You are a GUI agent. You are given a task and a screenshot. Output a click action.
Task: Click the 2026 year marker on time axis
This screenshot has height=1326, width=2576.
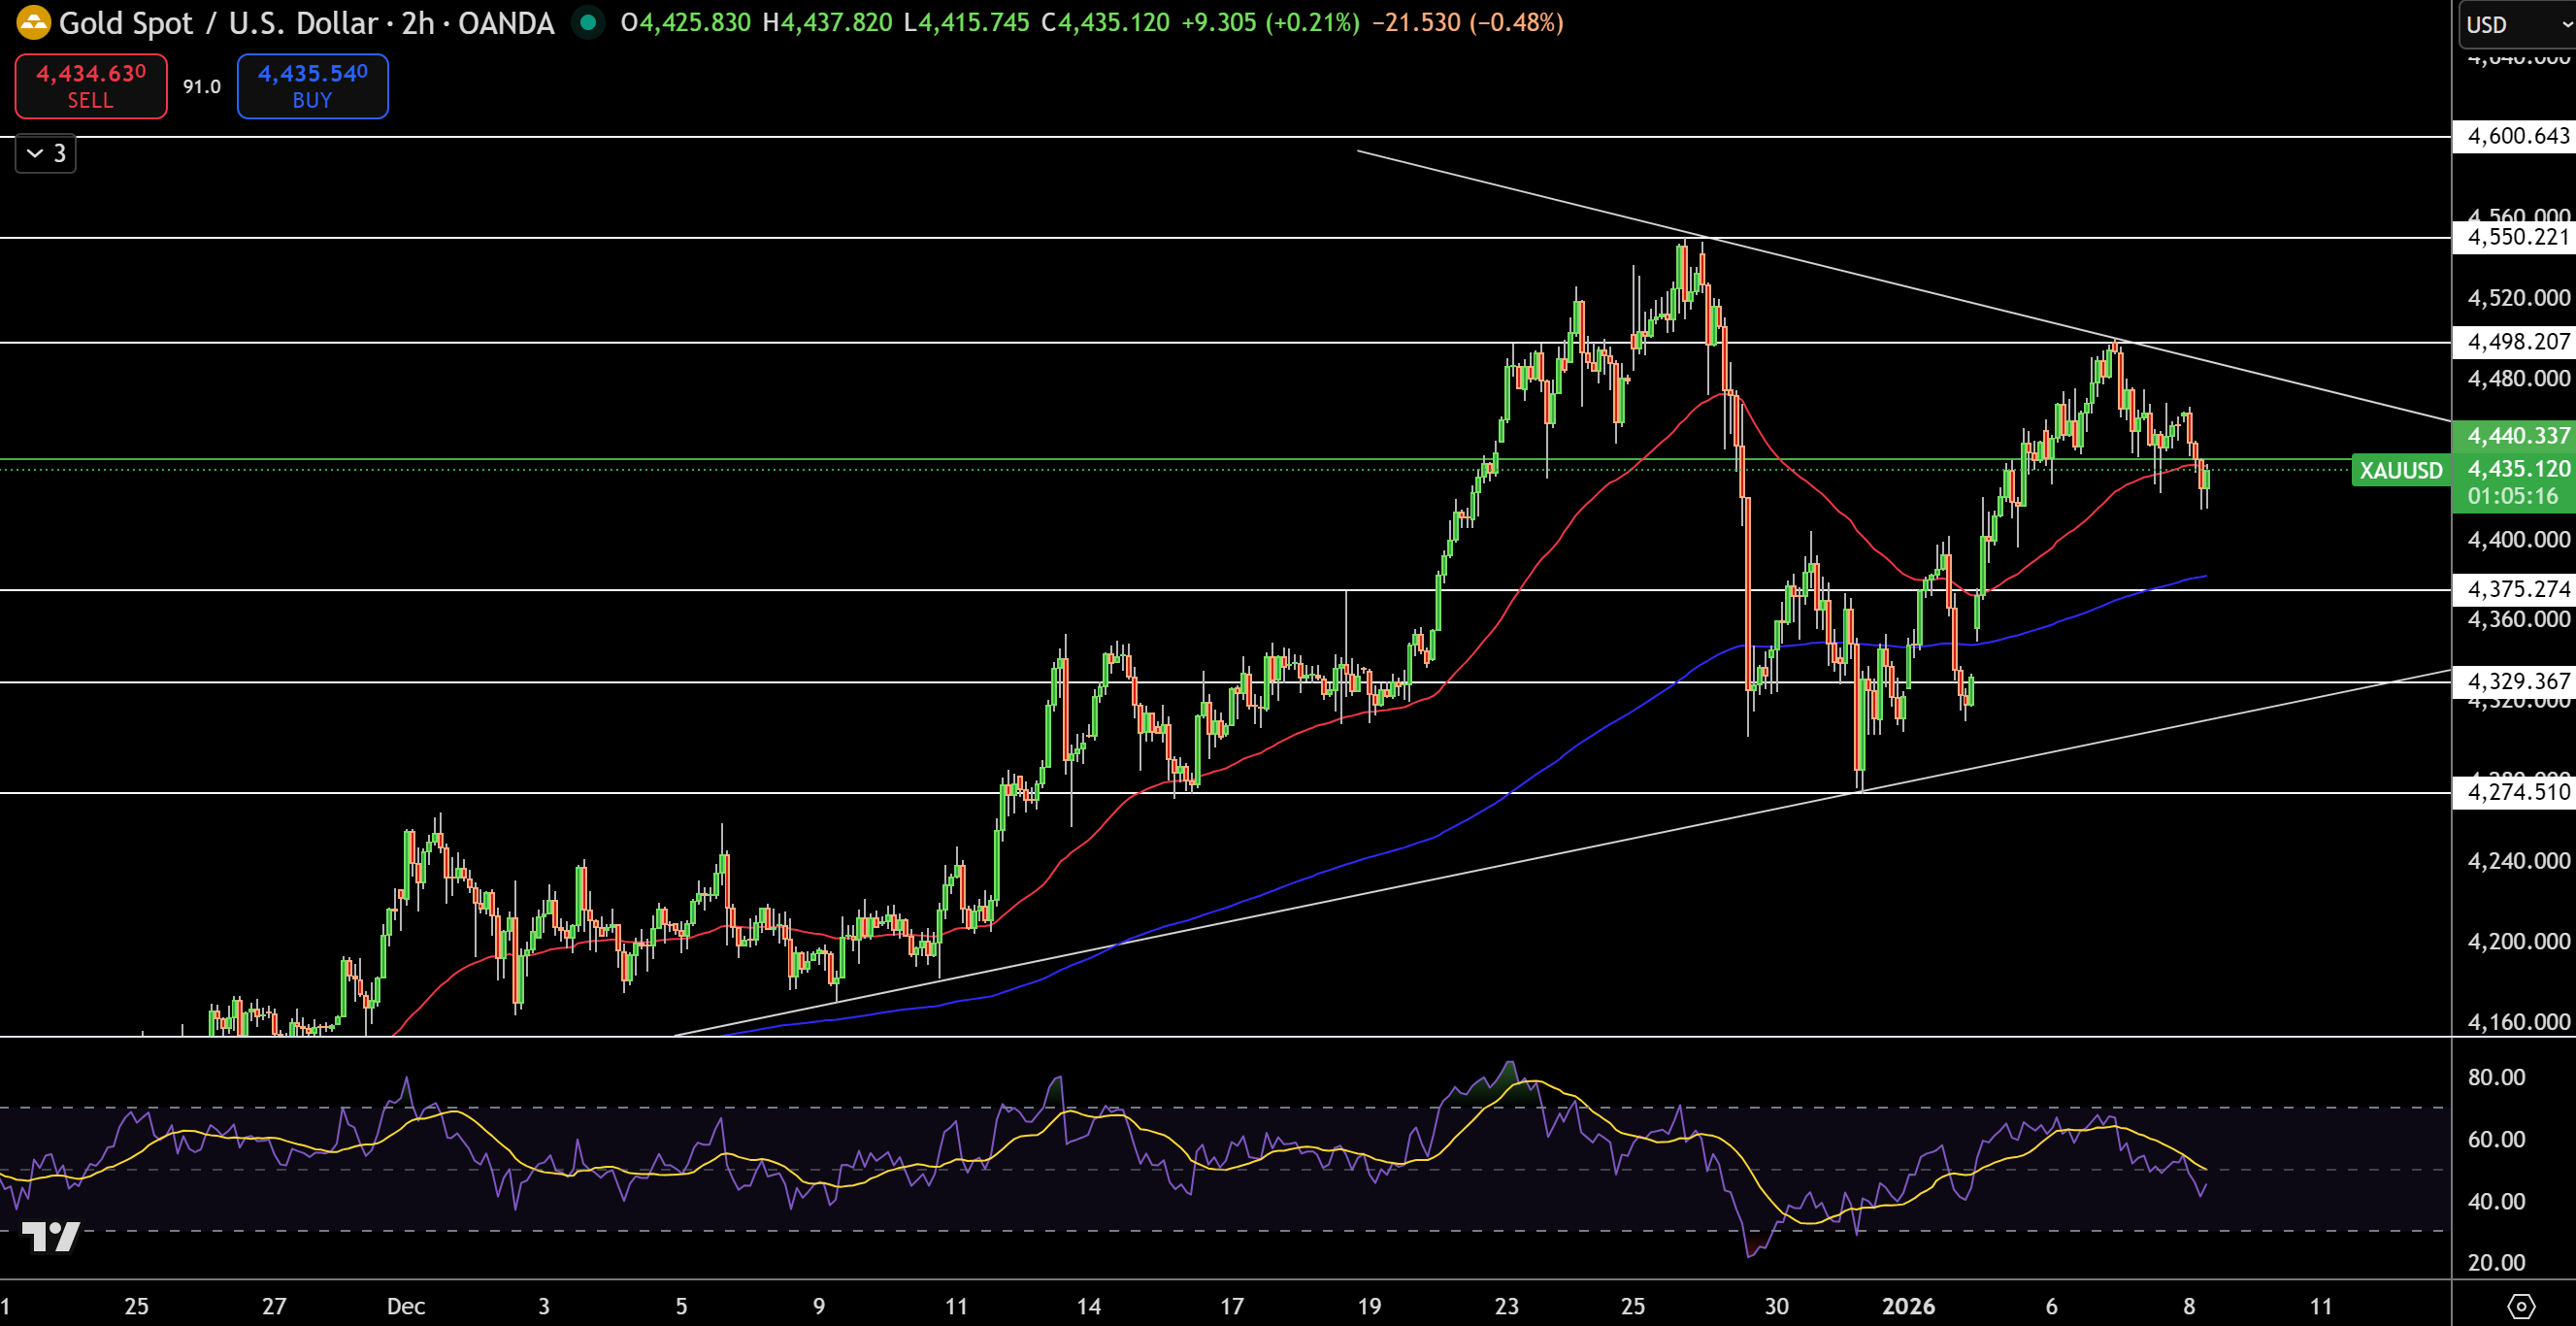tap(1908, 1306)
